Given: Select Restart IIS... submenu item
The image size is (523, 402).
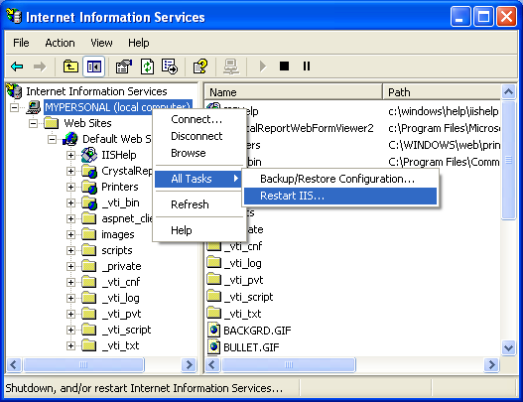Looking at the screenshot, I should (340, 196).
